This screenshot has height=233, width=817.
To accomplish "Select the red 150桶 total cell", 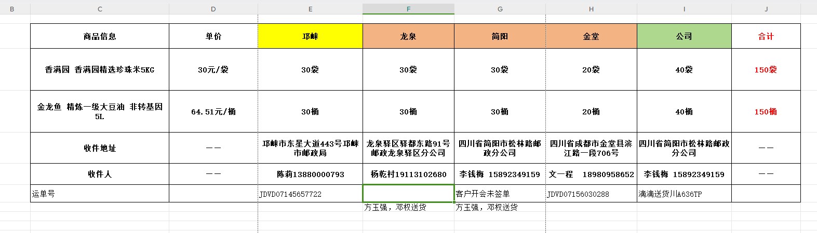I will tap(766, 111).
